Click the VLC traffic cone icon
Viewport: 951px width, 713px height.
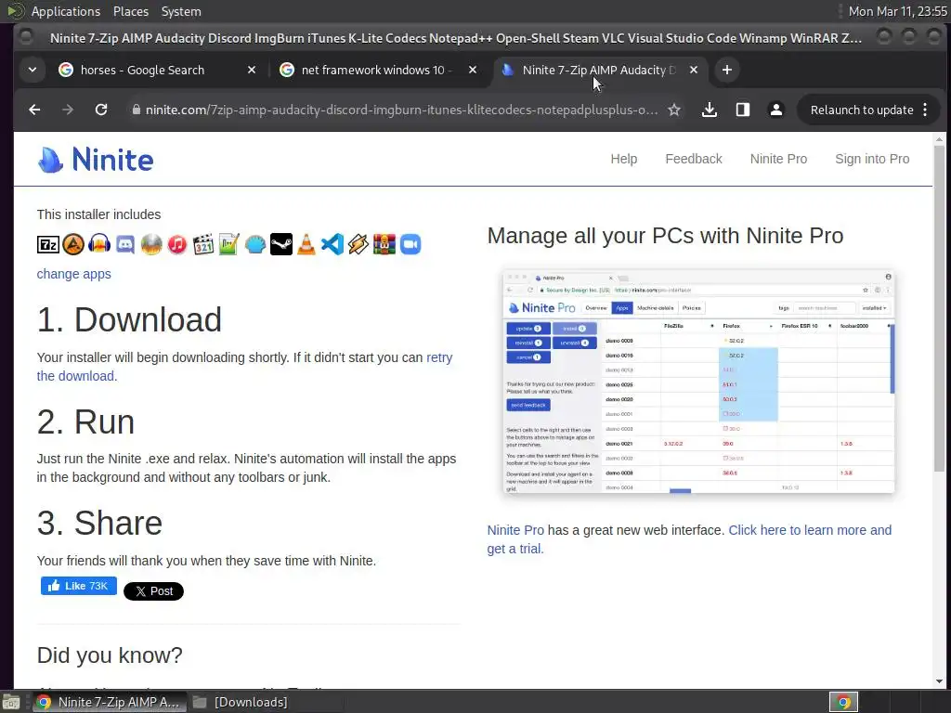click(306, 244)
